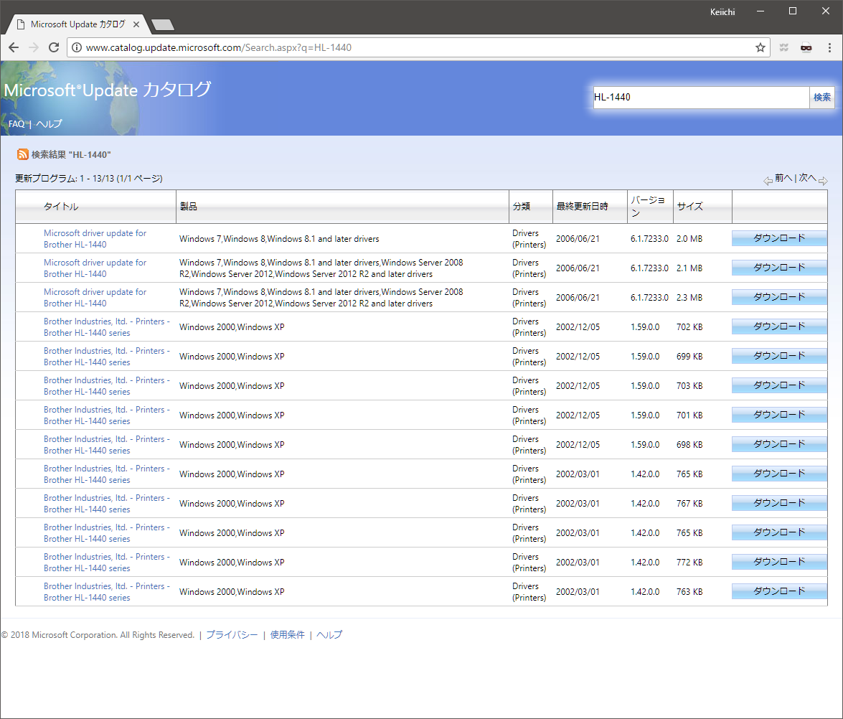Open the 698 KB HL-1440 series link

point(106,445)
